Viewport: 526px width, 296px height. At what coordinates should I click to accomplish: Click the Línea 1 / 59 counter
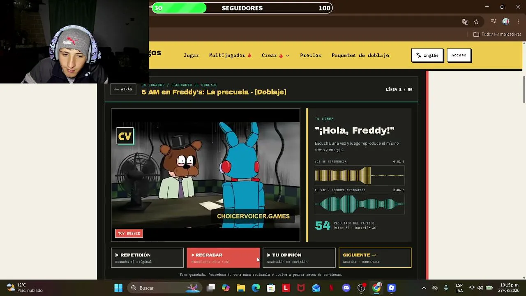click(x=399, y=89)
